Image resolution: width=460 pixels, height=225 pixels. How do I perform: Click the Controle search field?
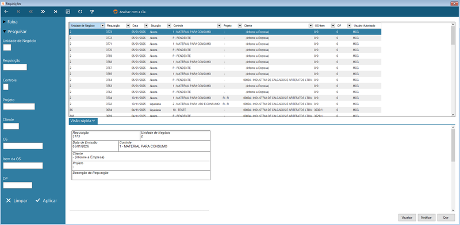(6, 87)
